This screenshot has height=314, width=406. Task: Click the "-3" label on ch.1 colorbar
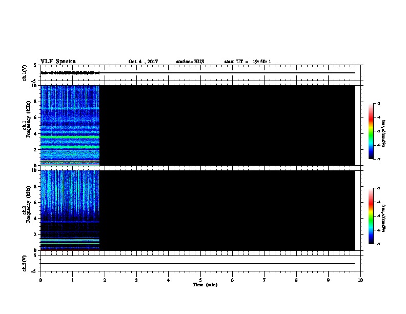click(378, 104)
